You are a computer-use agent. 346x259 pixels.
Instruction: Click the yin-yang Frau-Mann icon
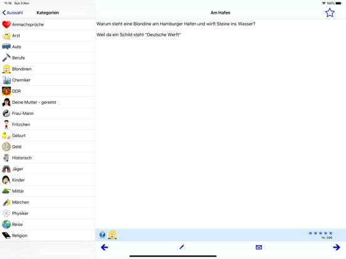point(6,113)
